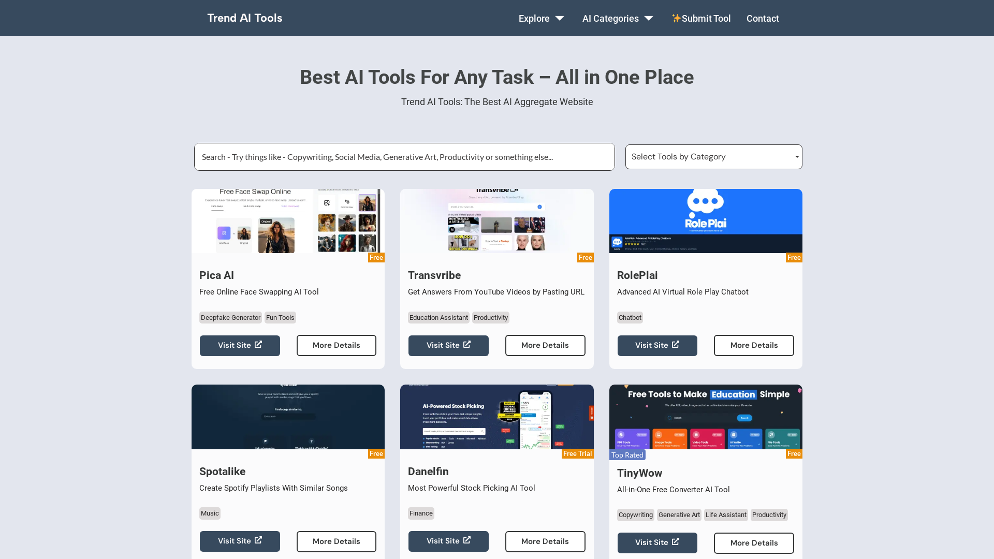
Task: Open the Spotalike title link
Action: pos(222,472)
